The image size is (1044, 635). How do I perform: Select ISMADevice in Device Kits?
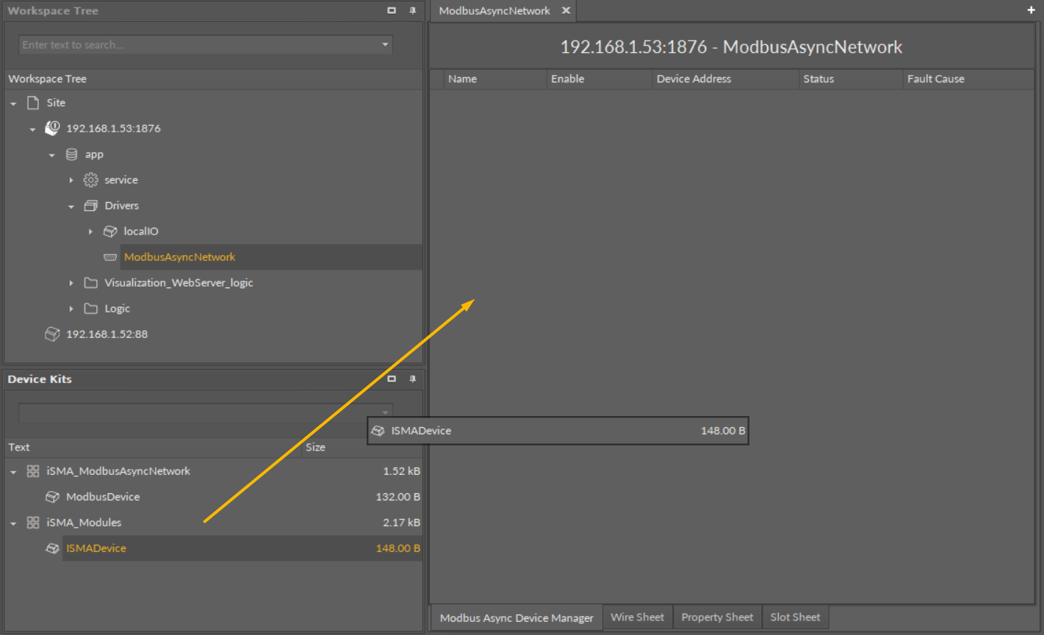[96, 548]
